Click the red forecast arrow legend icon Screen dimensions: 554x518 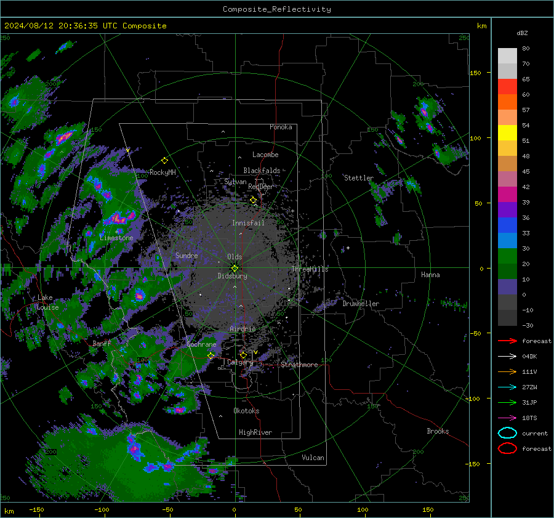coord(507,341)
